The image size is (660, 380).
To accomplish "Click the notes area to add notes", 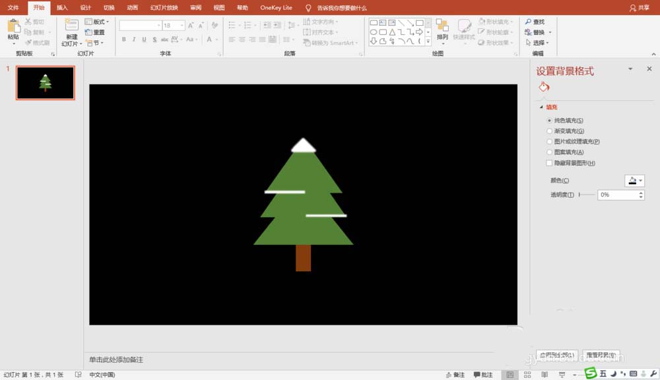I will pos(115,360).
